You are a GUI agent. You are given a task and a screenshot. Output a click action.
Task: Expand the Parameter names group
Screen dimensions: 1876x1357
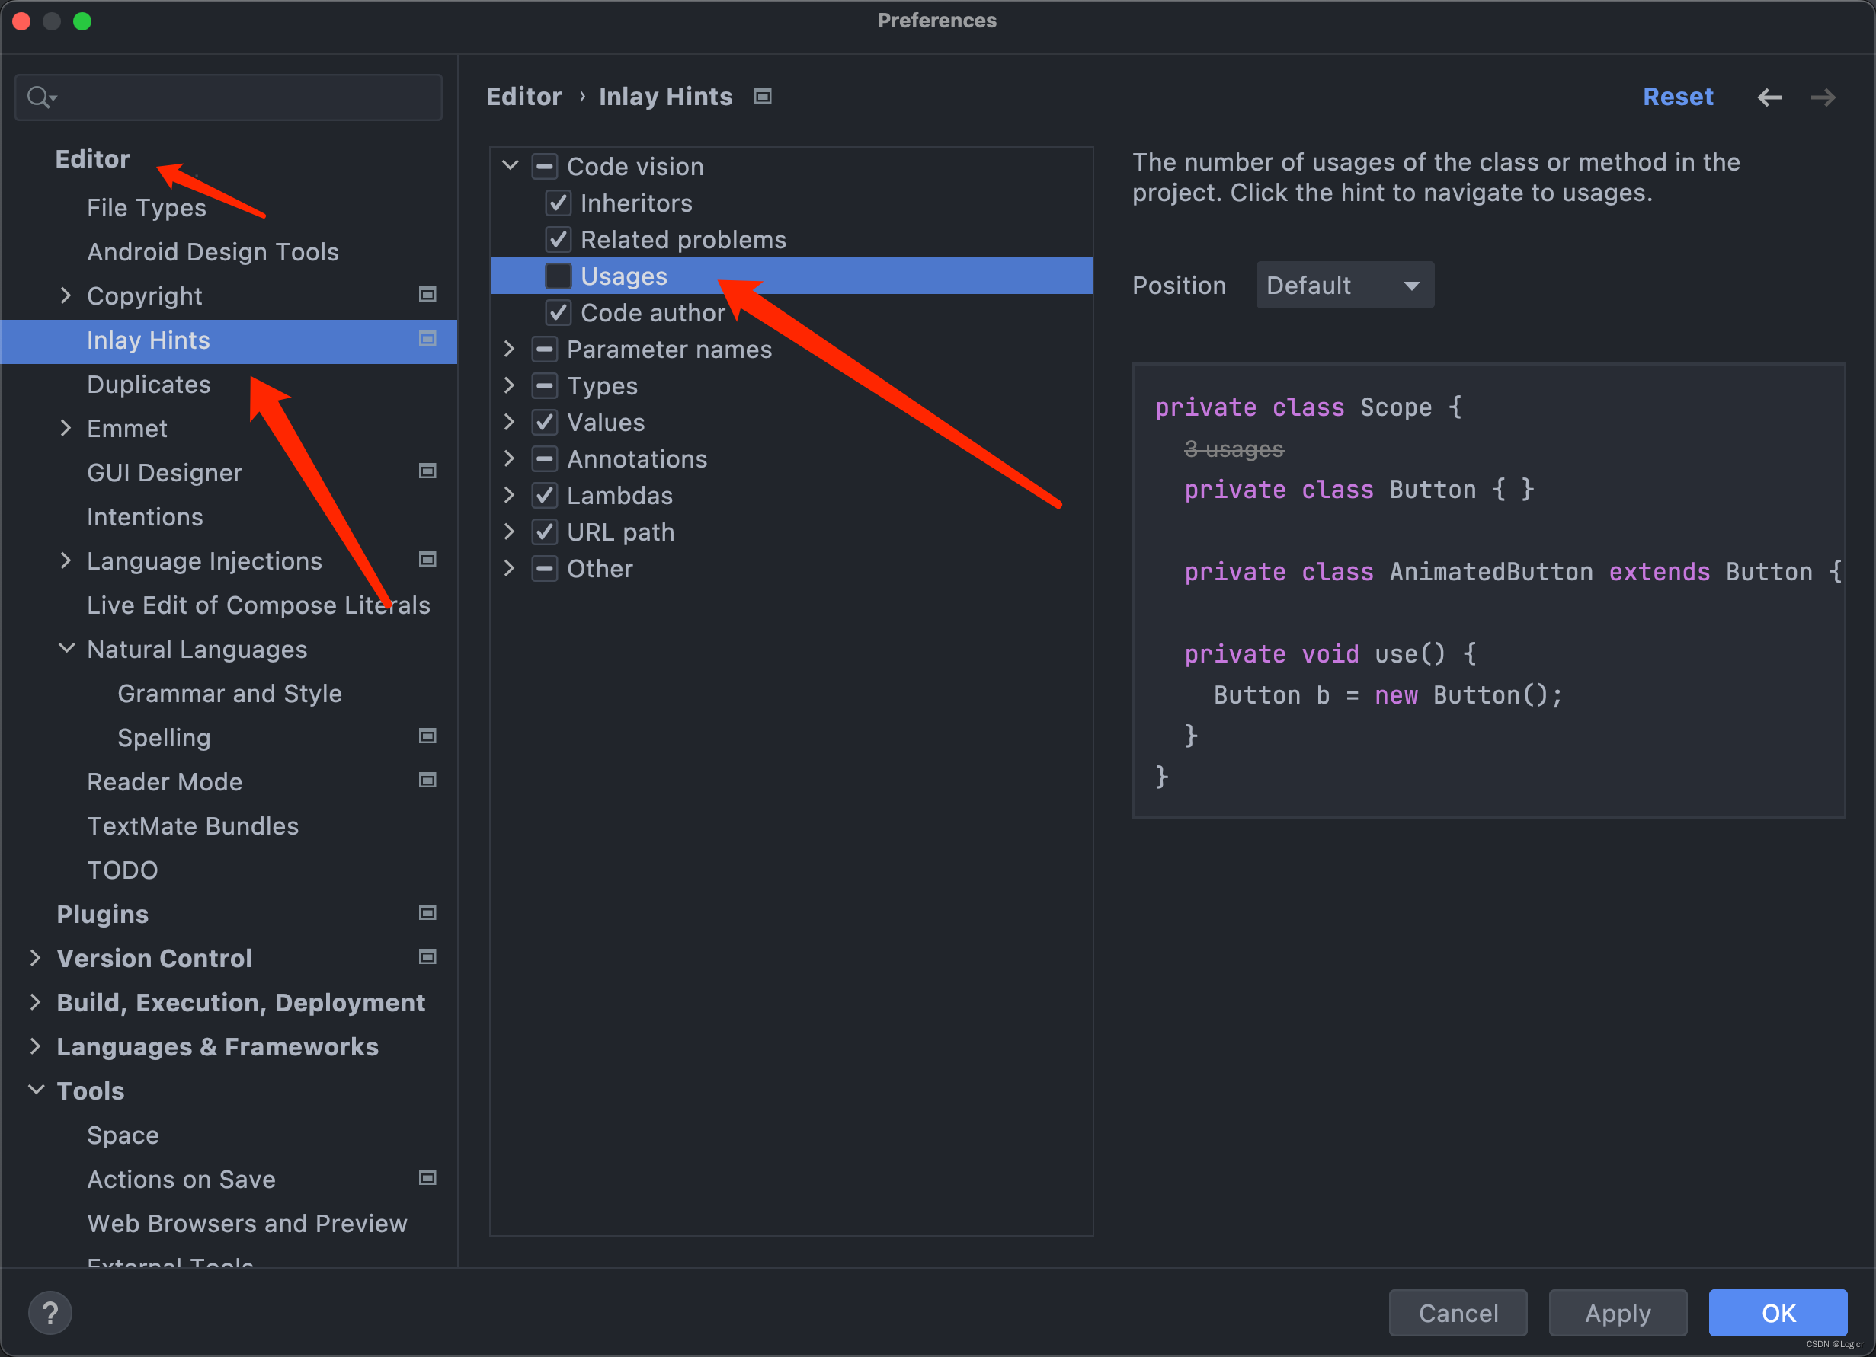510,349
